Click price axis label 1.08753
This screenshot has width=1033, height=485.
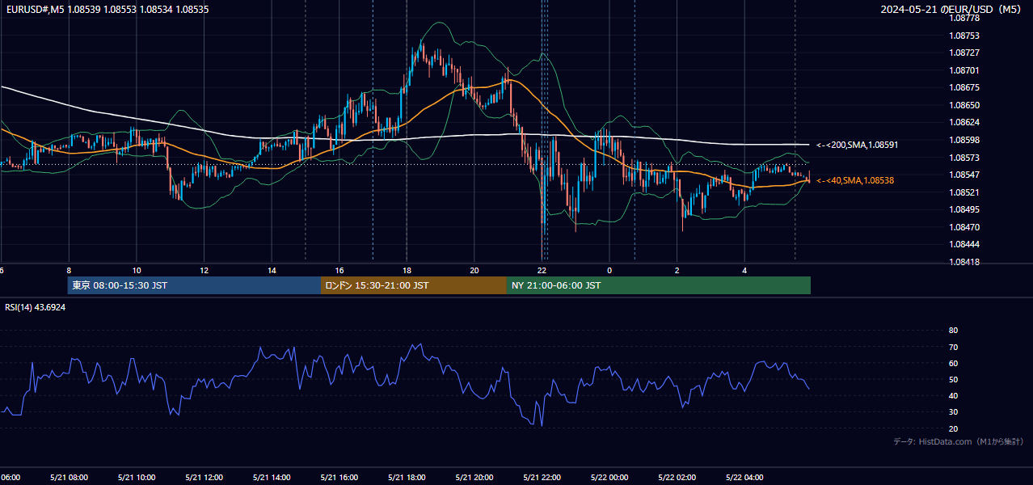[964, 36]
